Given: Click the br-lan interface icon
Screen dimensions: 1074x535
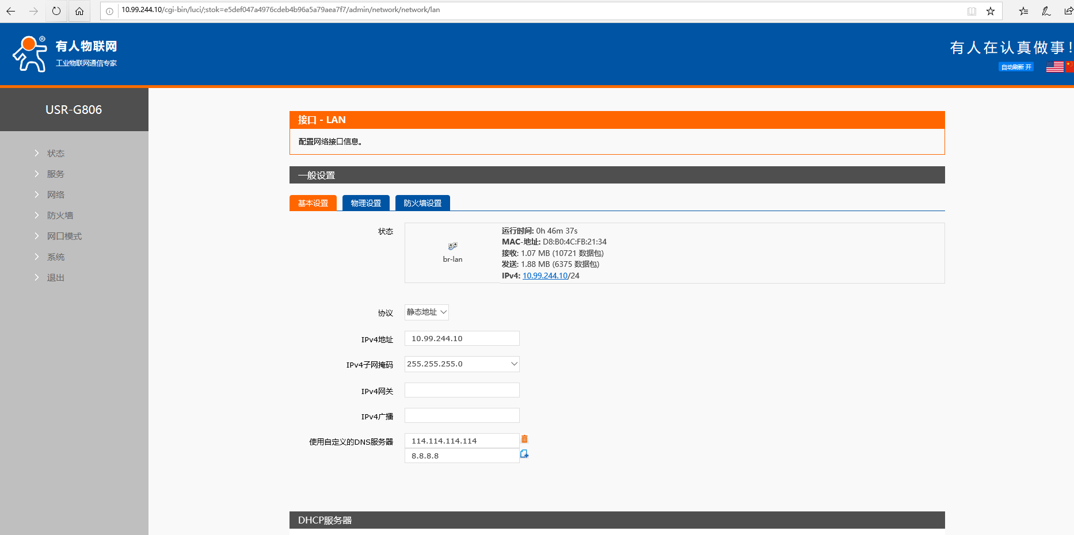Looking at the screenshot, I should pos(452,246).
